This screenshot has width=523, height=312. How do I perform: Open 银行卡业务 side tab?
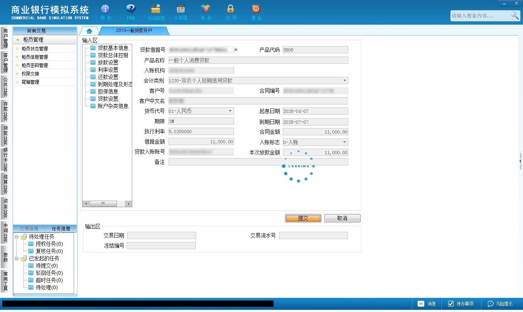click(x=5, y=160)
